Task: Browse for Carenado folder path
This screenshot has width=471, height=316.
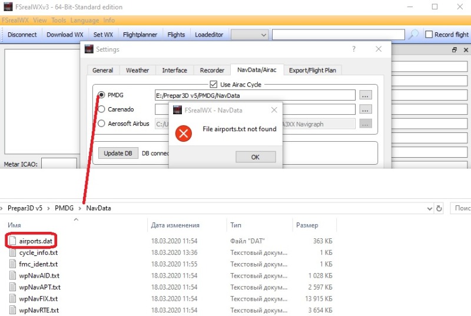Action: [x=365, y=109]
